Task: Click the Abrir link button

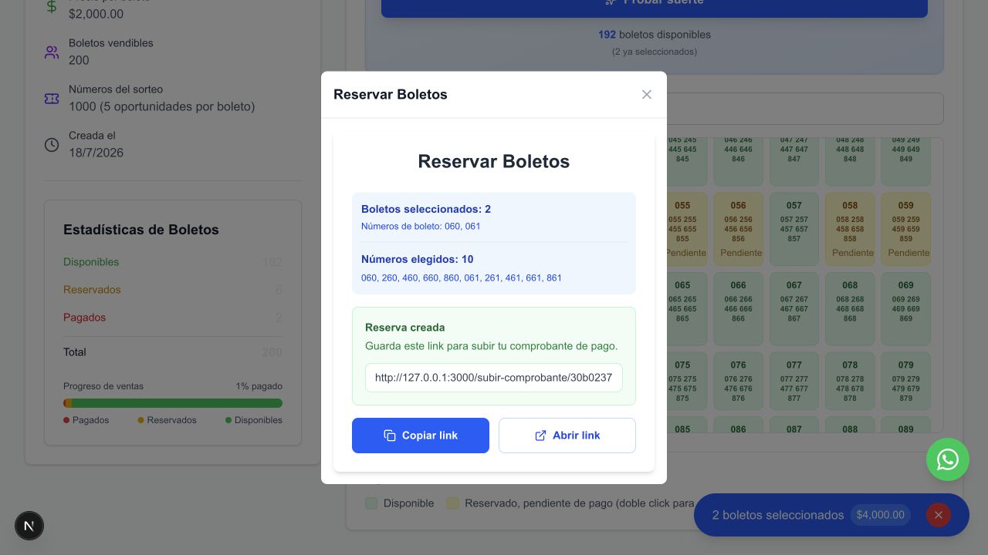Action: [567, 436]
